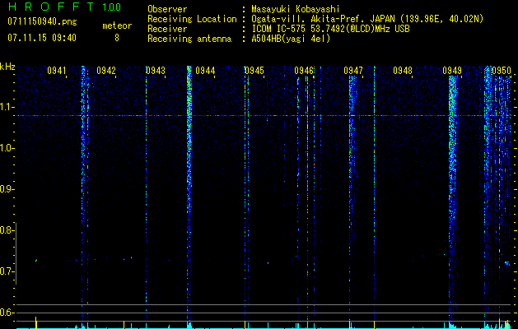Screen dimensions: 518x329
Task: Click the 0.6 kHz axis label
Action: click(7, 313)
